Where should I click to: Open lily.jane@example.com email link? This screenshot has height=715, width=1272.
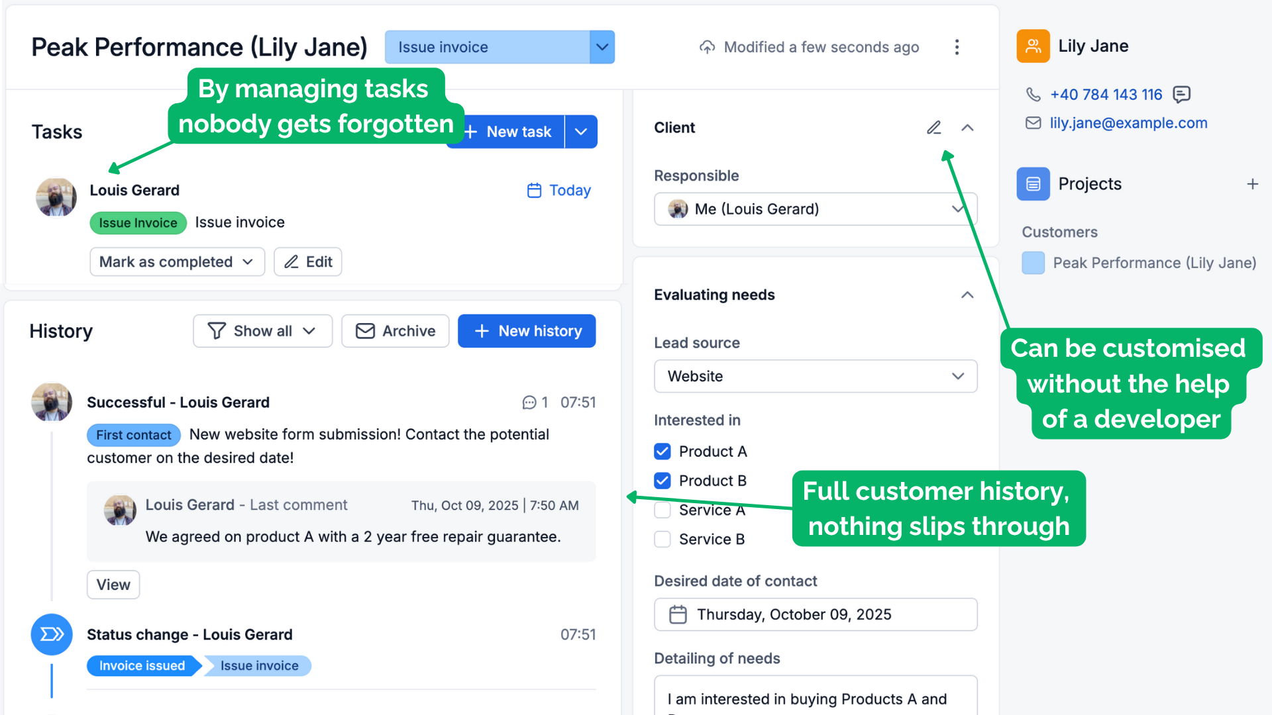[1128, 123]
